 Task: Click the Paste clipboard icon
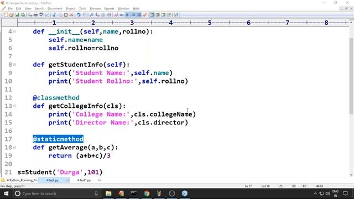pos(66,15)
